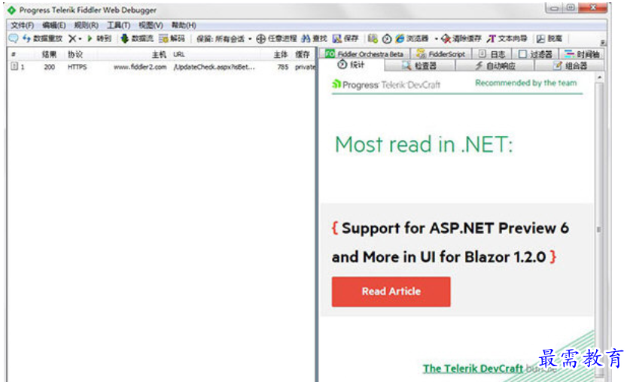Click the Blazor 1.2.0 article headline
The image size is (630, 382).
(x=450, y=242)
